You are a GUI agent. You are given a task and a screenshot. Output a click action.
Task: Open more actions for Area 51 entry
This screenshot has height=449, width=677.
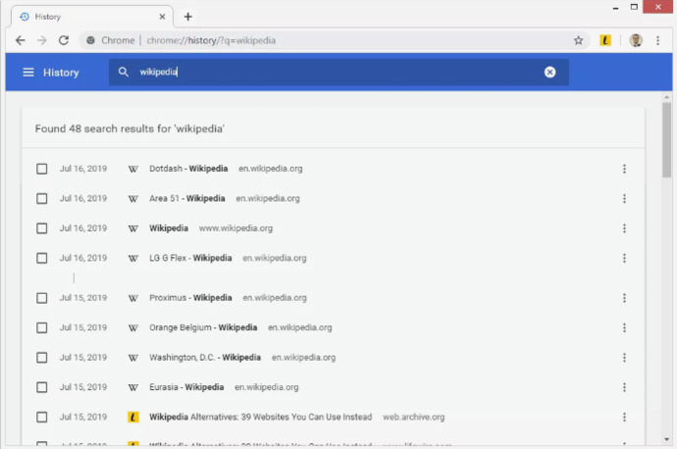pos(624,198)
